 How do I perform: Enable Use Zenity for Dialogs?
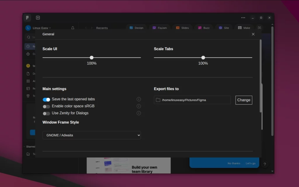(x=46, y=113)
